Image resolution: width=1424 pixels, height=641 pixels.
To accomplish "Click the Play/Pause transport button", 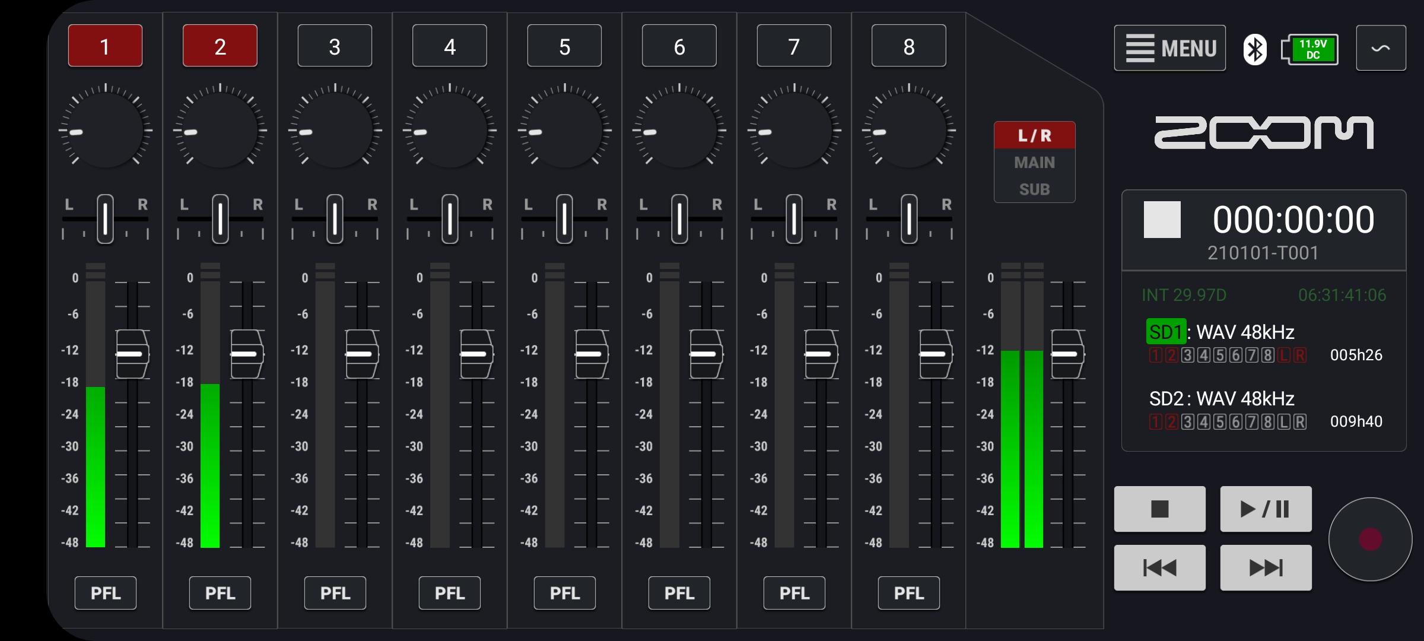I will click(x=1266, y=509).
